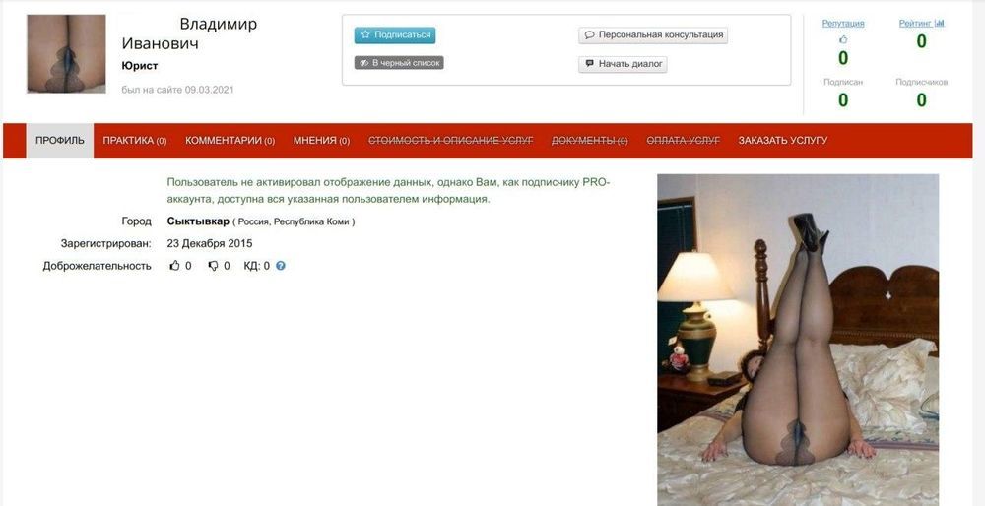Click the small avatar thumbnail beside the name
Viewport: 985px width, 506px height.
point(67,54)
